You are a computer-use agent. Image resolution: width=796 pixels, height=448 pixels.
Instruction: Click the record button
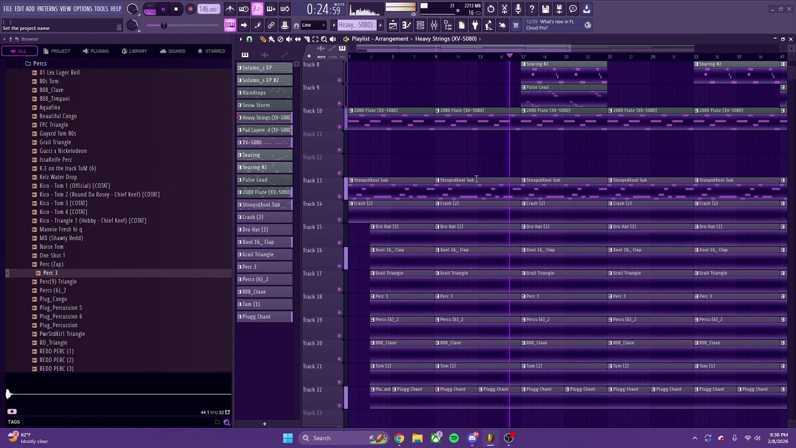[190, 9]
